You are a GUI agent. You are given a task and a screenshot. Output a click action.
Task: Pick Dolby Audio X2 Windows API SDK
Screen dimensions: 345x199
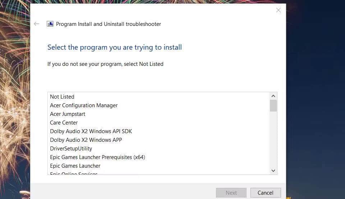point(91,131)
